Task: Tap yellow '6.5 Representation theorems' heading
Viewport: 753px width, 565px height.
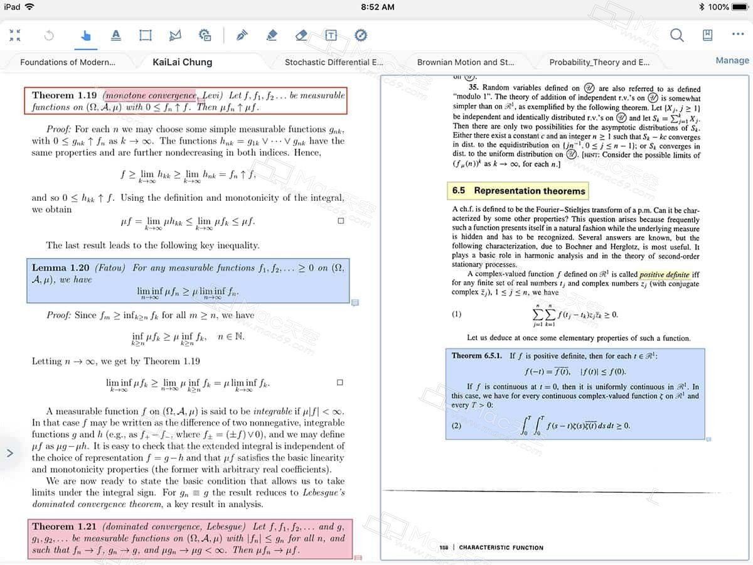Action: click(x=518, y=190)
